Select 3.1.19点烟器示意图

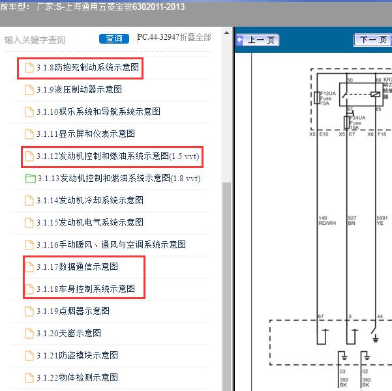tap(73, 311)
